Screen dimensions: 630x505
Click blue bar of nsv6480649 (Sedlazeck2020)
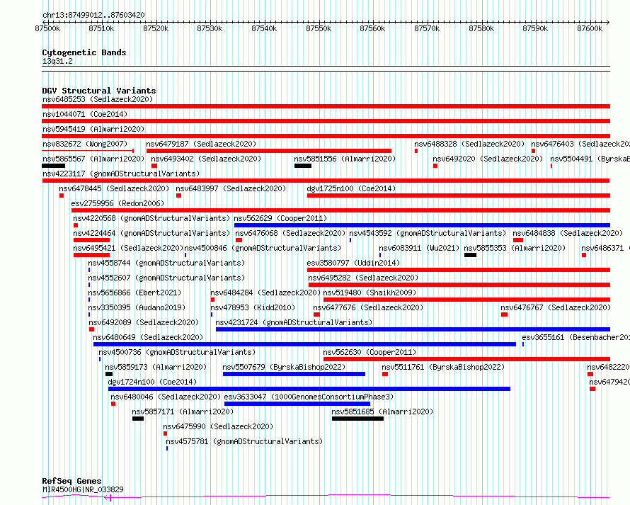pos(304,344)
